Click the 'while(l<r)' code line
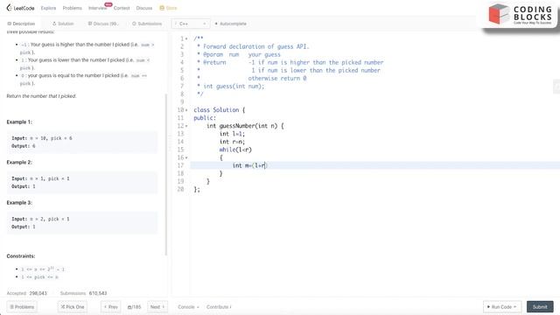 coord(235,150)
